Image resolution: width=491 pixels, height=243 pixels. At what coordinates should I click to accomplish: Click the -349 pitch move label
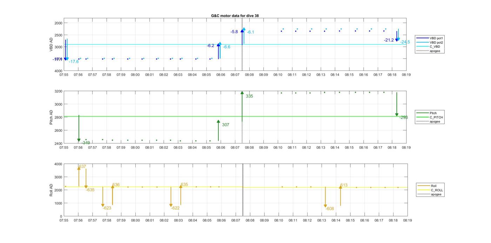click(x=86, y=143)
